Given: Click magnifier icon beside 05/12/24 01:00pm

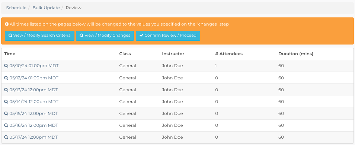Looking at the screenshot, I should coord(6,78).
